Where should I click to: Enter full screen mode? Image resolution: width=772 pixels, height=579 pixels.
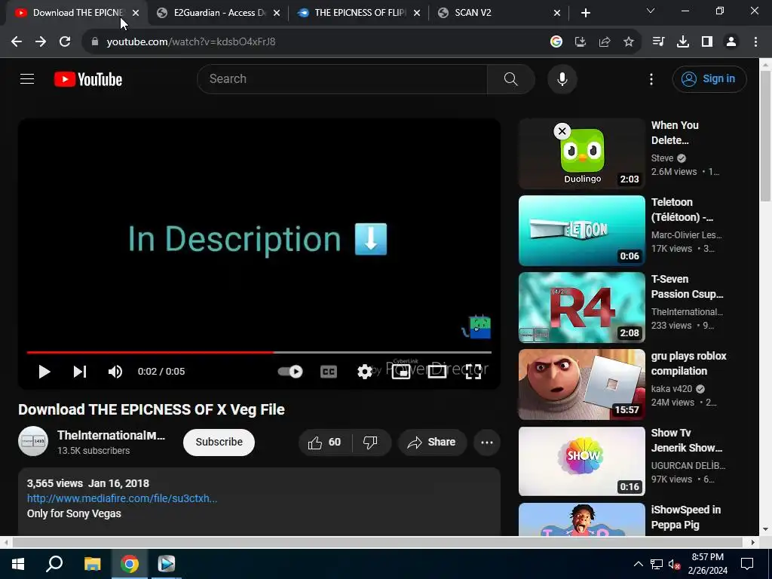point(473,372)
